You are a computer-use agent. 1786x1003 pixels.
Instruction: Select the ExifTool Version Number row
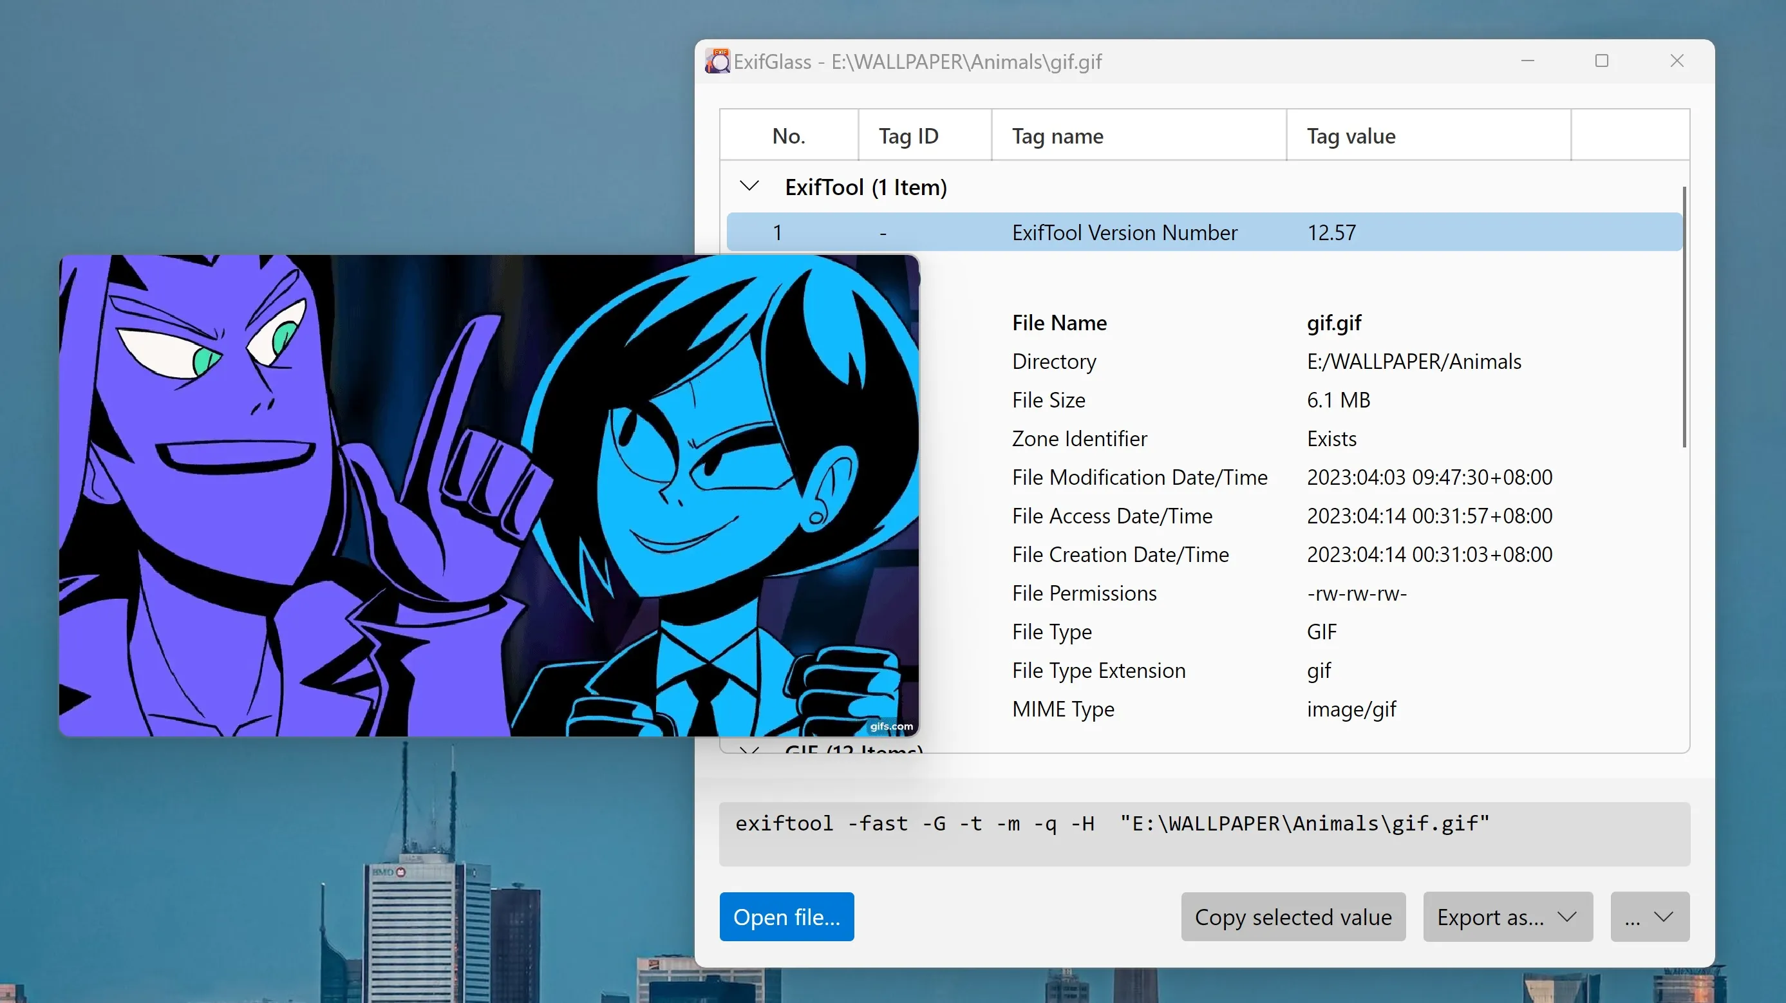tap(1124, 232)
